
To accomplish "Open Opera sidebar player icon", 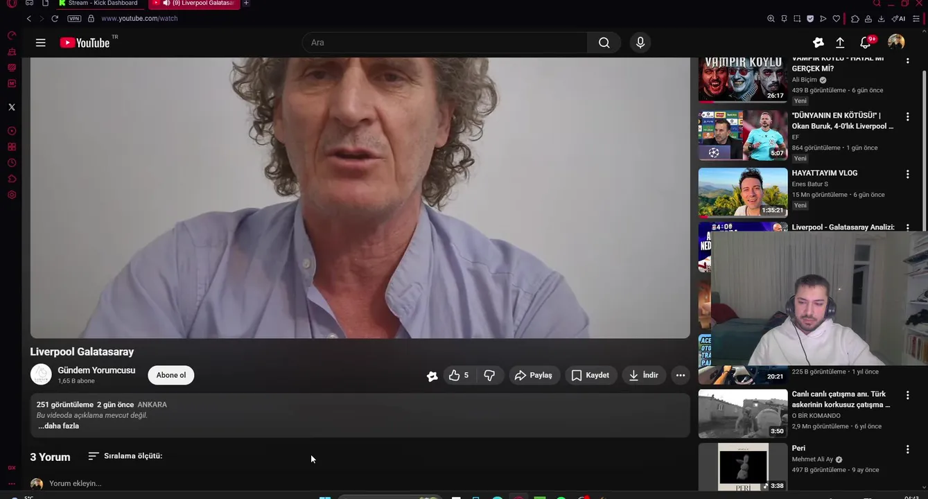I will pyautogui.click(x=12, y=131).
